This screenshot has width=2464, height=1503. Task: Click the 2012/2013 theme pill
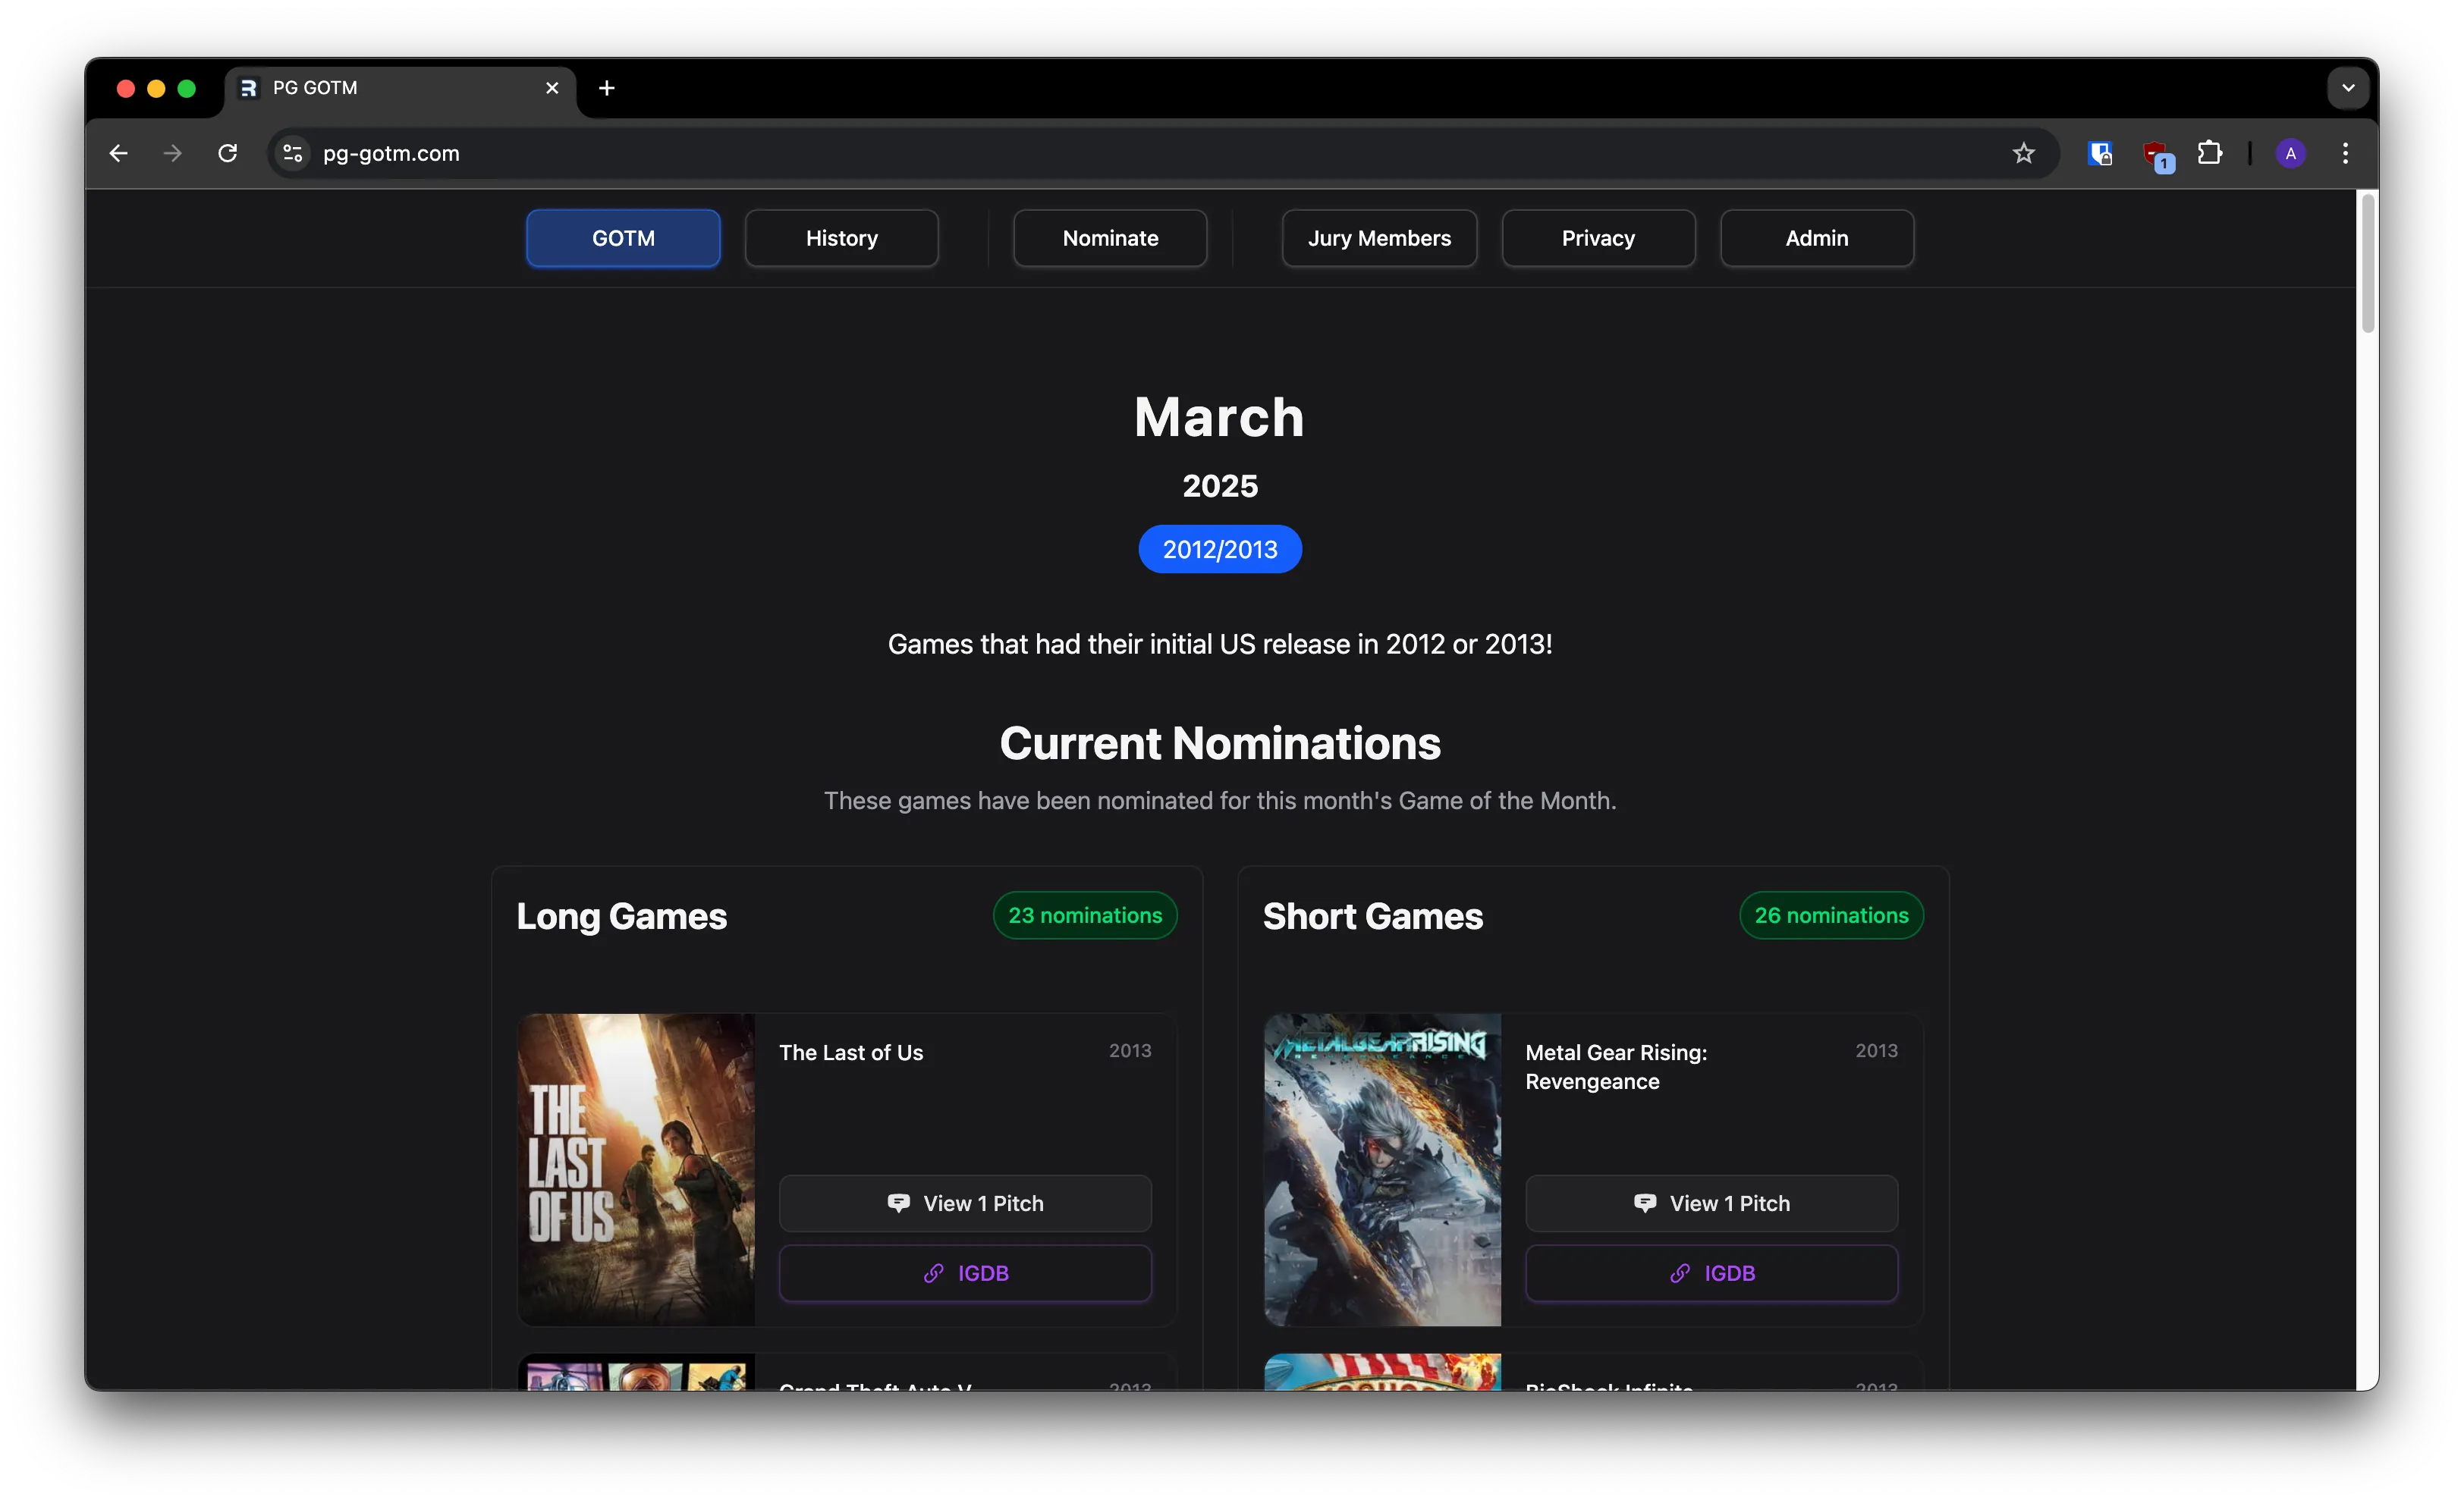pyautogui.click(x=1220, y=548)
